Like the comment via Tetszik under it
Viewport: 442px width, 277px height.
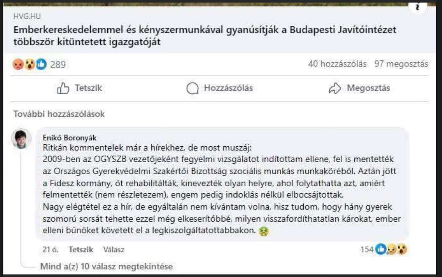(x=81, y=250)
